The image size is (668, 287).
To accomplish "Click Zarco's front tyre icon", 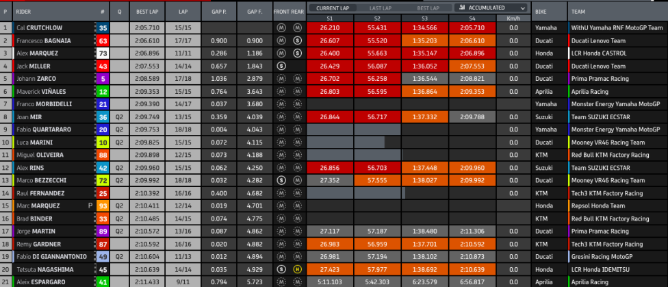I will pos(281,79).
